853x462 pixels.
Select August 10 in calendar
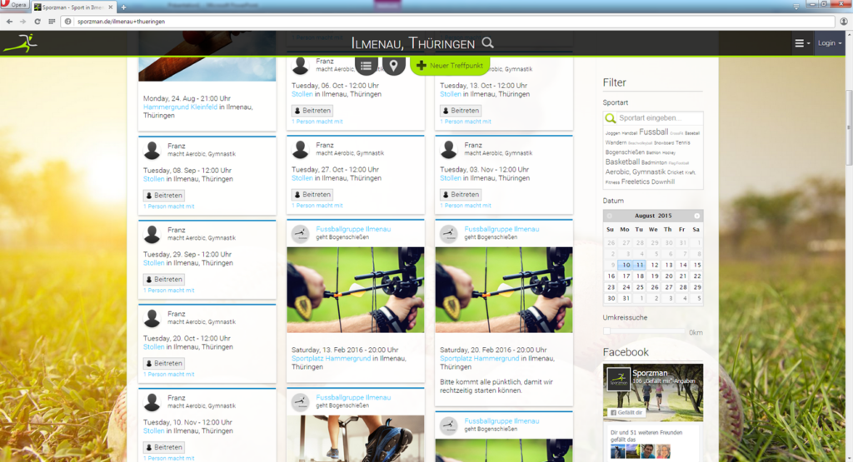tap(626, 265)
